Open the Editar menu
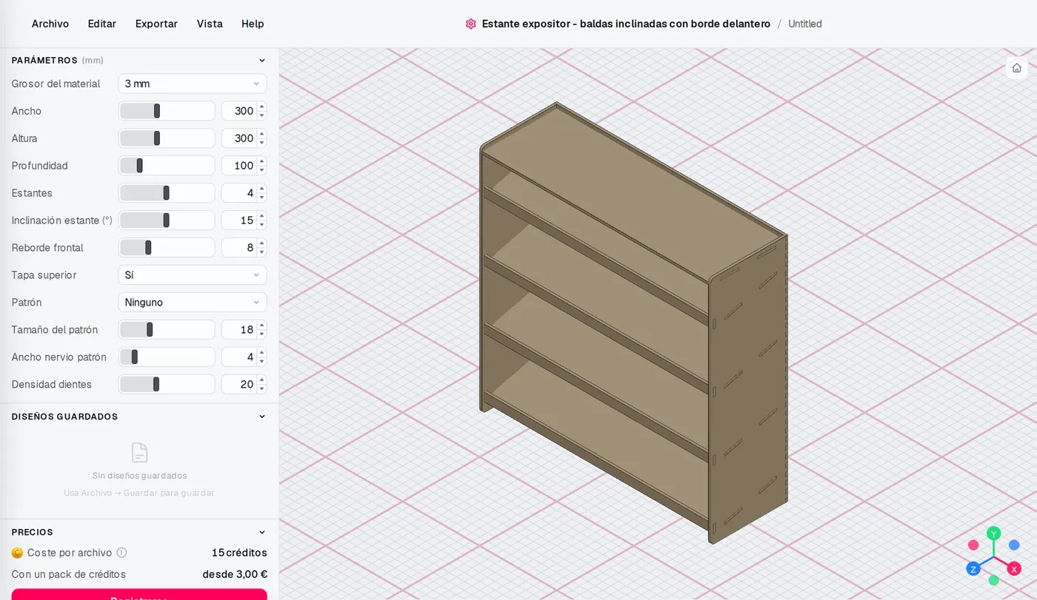Image resolution: width=1037 pixels, height=600 pixels. pyautogui.click(x=102, y=24)
